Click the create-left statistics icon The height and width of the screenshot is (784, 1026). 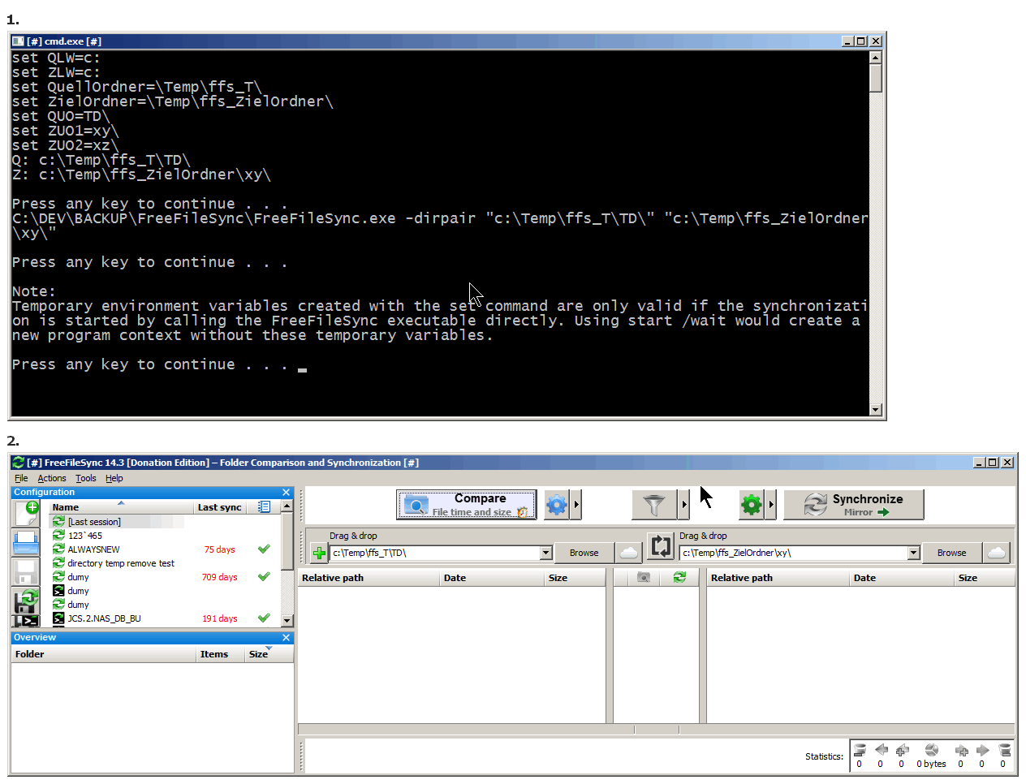pyautogui.click(x=902, y=750)
